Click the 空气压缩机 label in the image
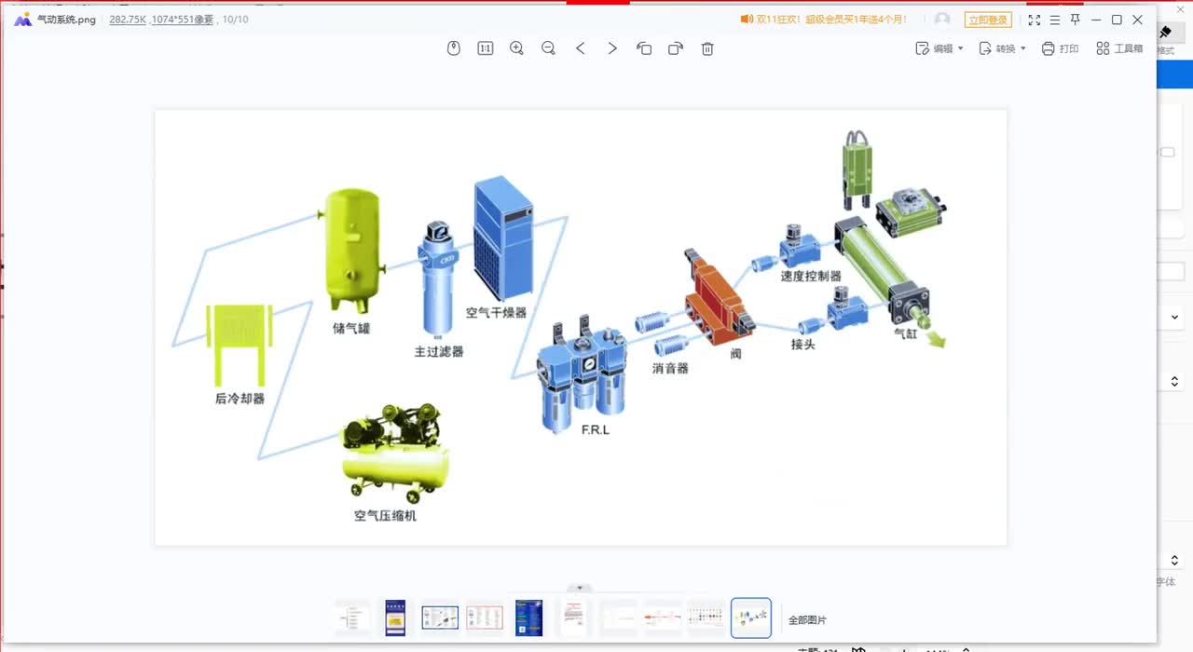 [385, 515]
